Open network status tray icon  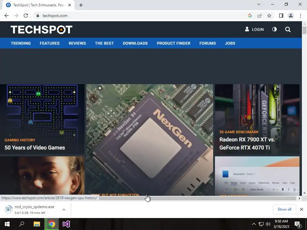(x=261, y=224)
